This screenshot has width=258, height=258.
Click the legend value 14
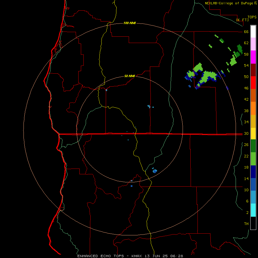246,179
